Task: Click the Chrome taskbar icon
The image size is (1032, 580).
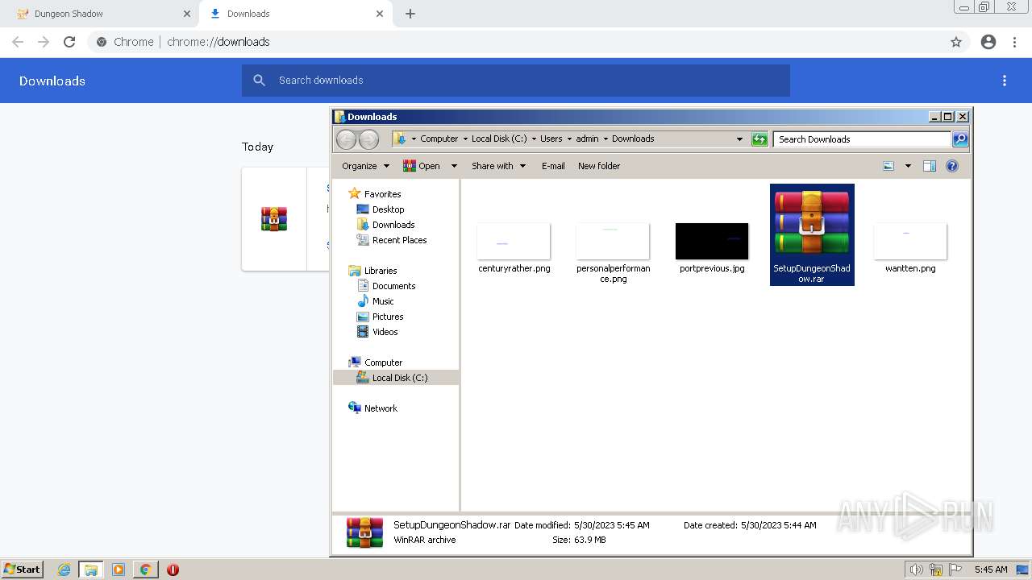Action: (x=145, y=570)
